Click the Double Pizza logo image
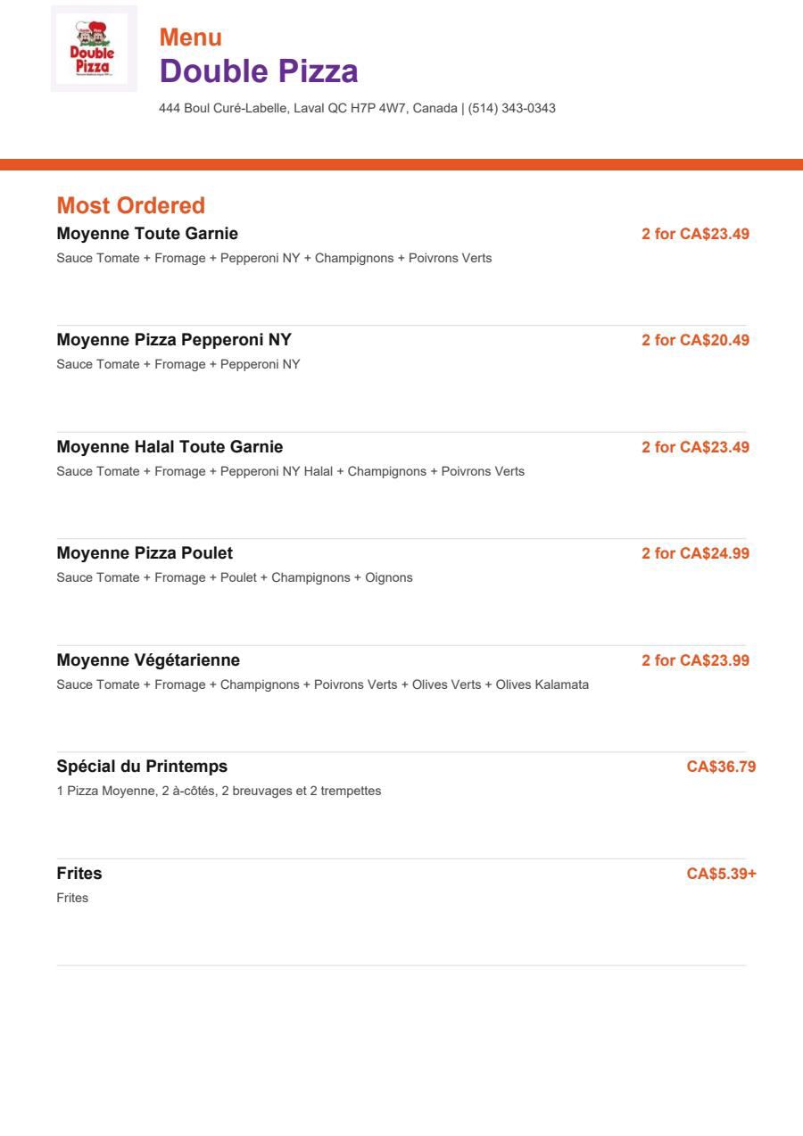This screenshot has width=803, height=1136. point(94,49)
